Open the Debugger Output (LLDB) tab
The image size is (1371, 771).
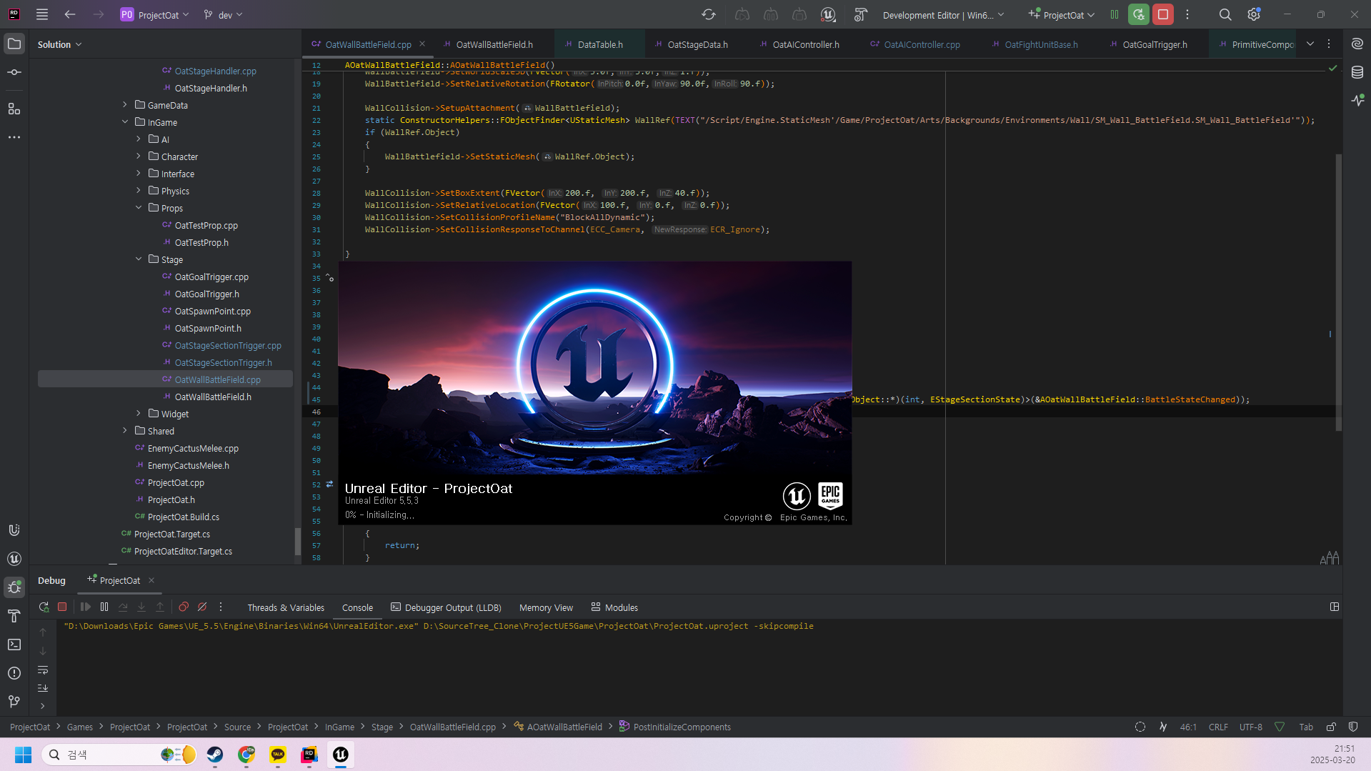point(446,607)
